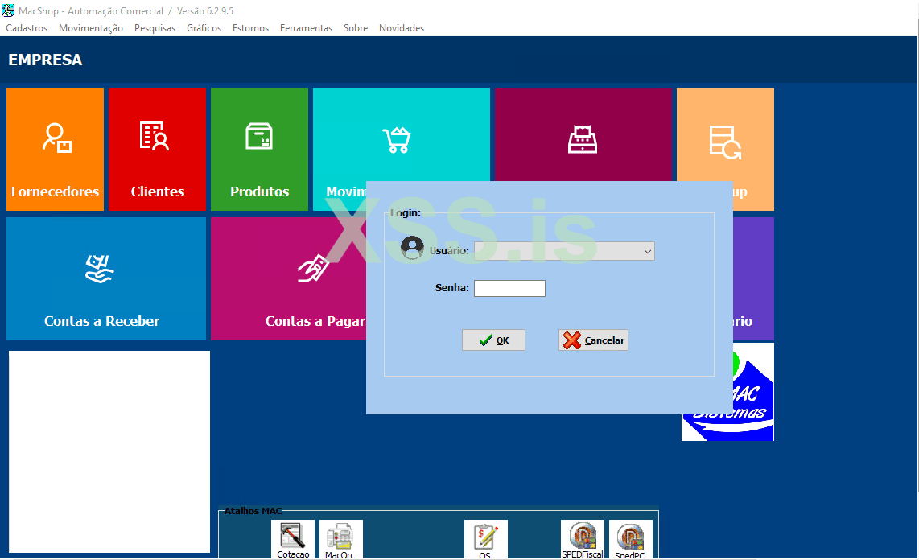
Task: Expand the Usuário dropdown
Action: pos(647,251)
